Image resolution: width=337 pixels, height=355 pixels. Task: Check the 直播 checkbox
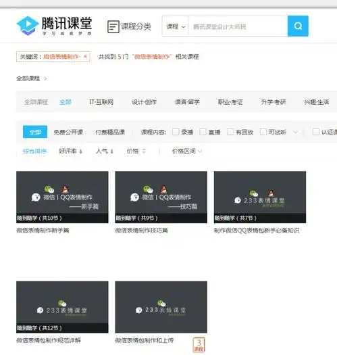[x=203, y=132]
